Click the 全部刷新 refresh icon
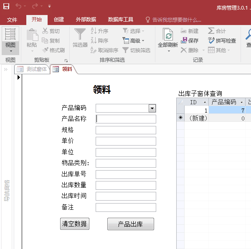 [168, 34]
